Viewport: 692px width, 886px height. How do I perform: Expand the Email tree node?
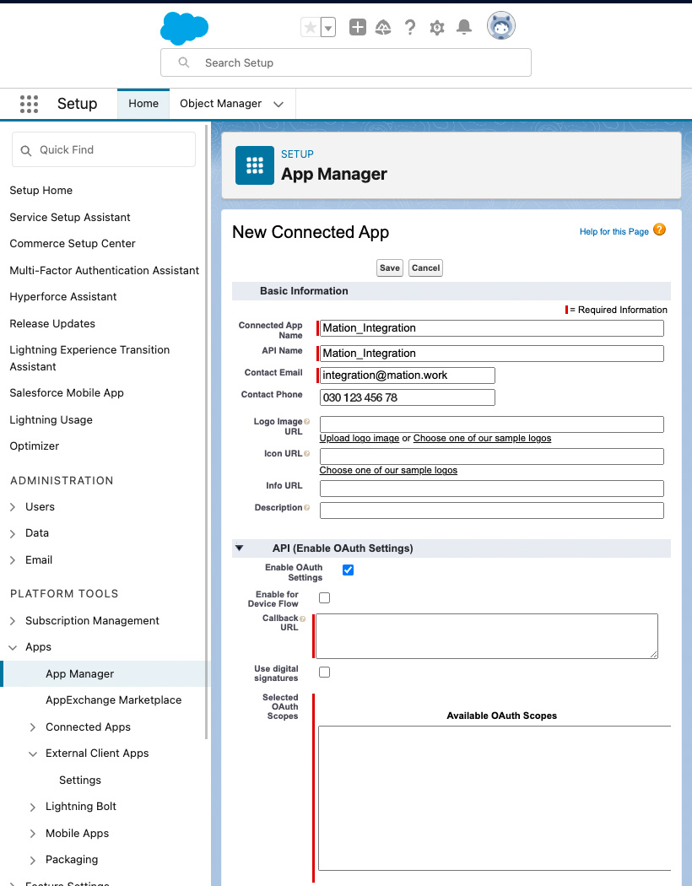click(13, 560)
